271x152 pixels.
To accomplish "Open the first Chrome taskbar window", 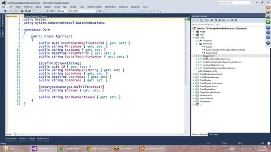I will [x=62, y=149].
